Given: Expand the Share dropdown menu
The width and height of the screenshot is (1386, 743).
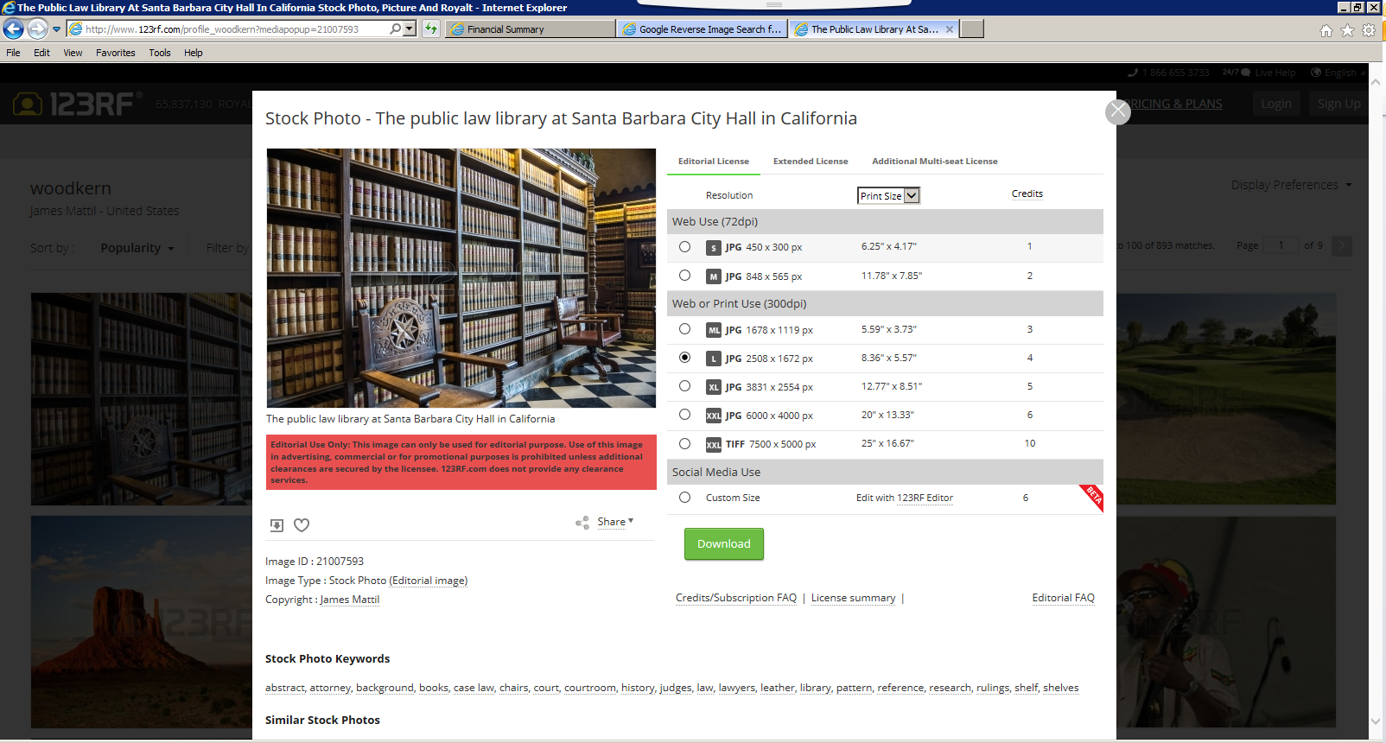Looking at the screenshot, I should tap(615, 522).
